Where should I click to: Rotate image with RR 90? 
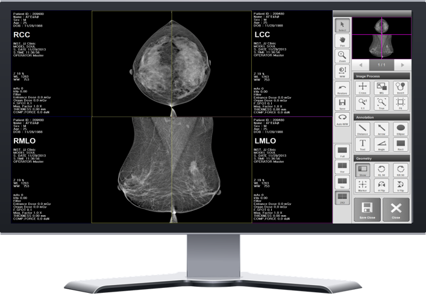coord(399,170)
